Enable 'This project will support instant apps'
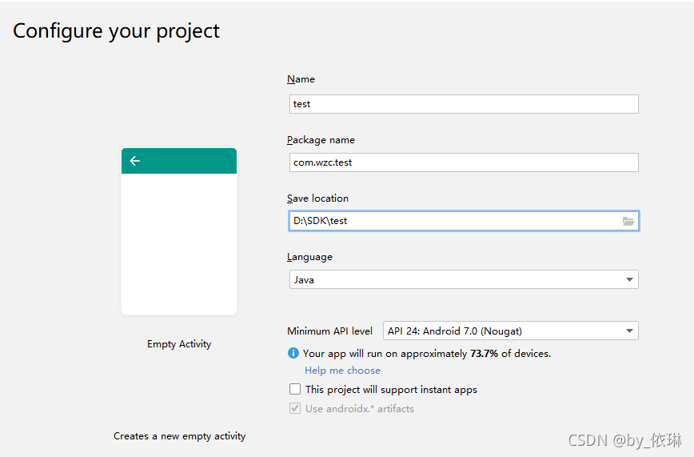This screenshot has width=694, height=457. 295,390
